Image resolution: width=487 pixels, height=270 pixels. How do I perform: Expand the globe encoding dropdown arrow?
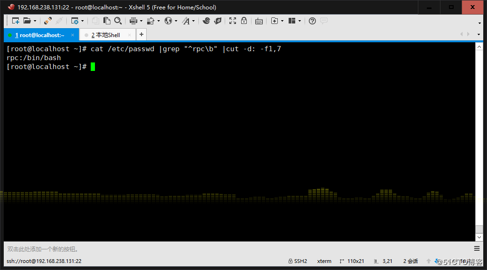point(176,21)
